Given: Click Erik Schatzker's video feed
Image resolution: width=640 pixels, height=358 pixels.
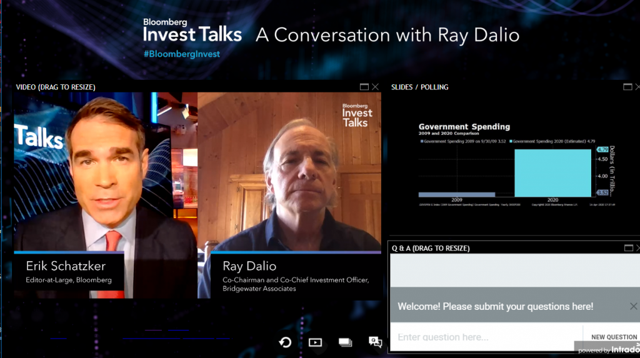Looking at the screenshot, I should (x=106, y=195).
